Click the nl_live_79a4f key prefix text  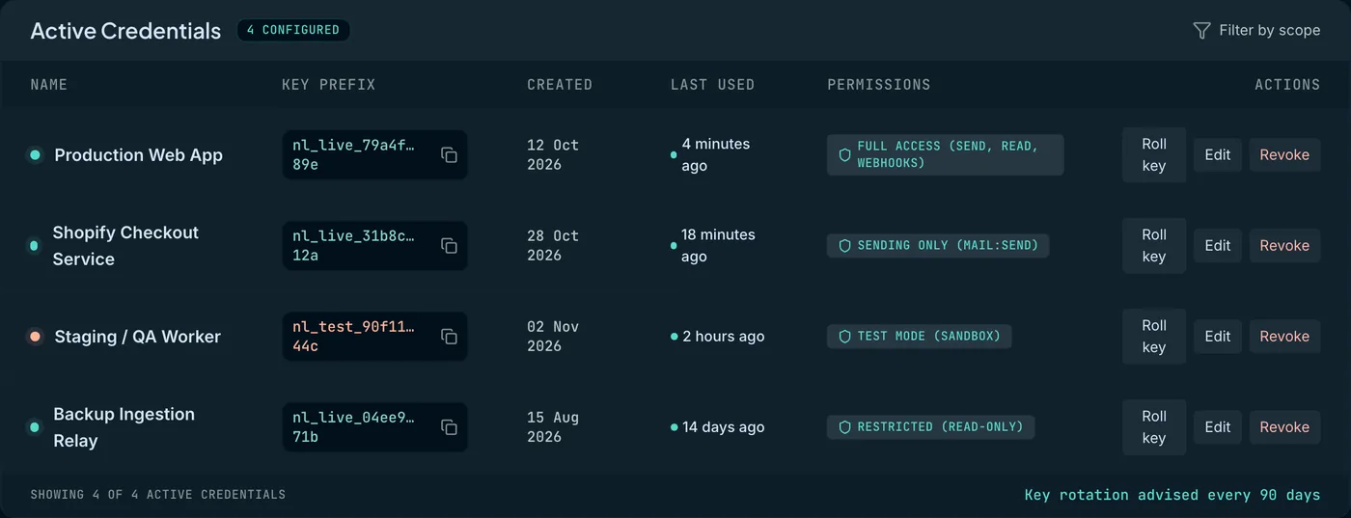(x=354, y=155)
